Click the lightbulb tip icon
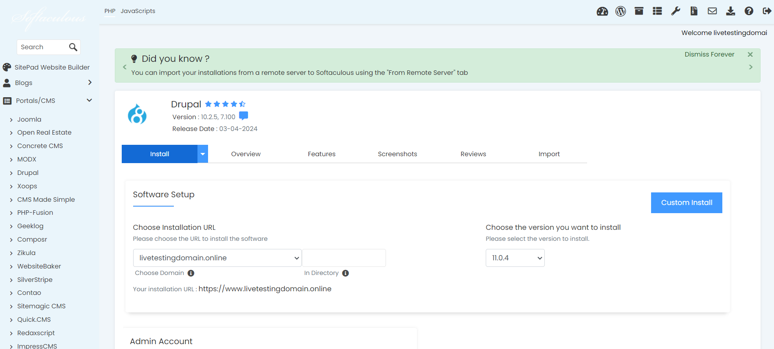774x349 pixels. (134, 59)
